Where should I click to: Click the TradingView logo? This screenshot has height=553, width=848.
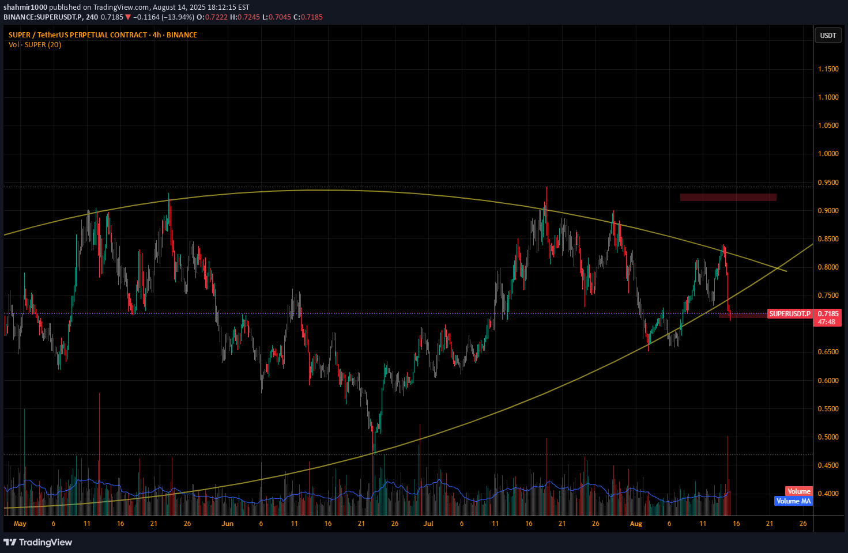pos(38,542)
